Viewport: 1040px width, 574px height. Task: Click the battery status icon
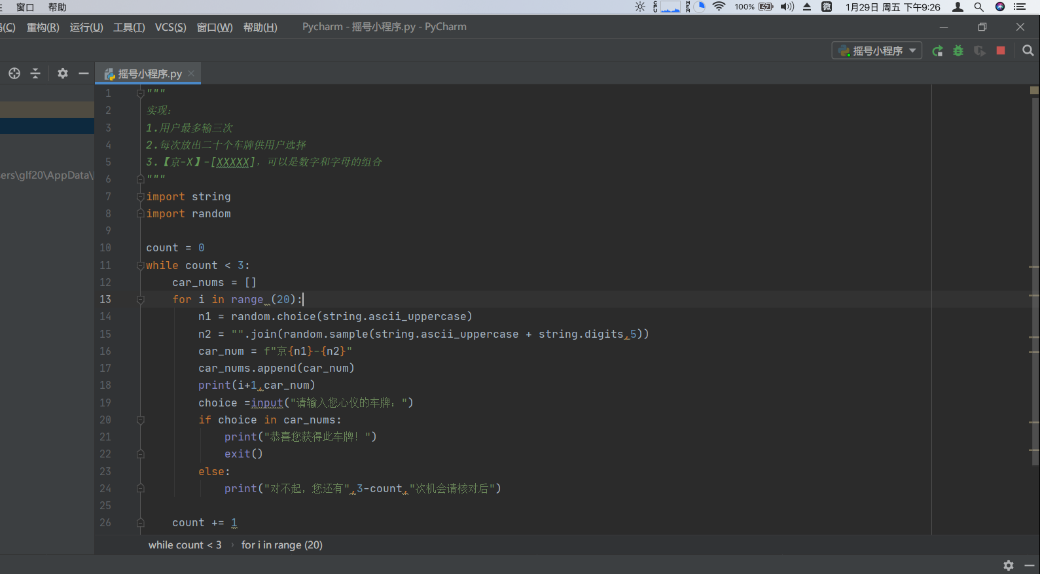point(766,7)
